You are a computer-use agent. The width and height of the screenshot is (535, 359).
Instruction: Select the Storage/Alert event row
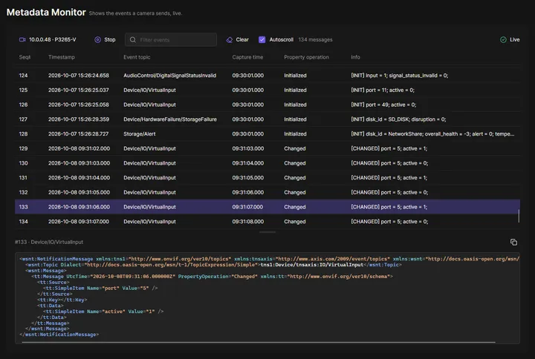(x=267, y=134)
